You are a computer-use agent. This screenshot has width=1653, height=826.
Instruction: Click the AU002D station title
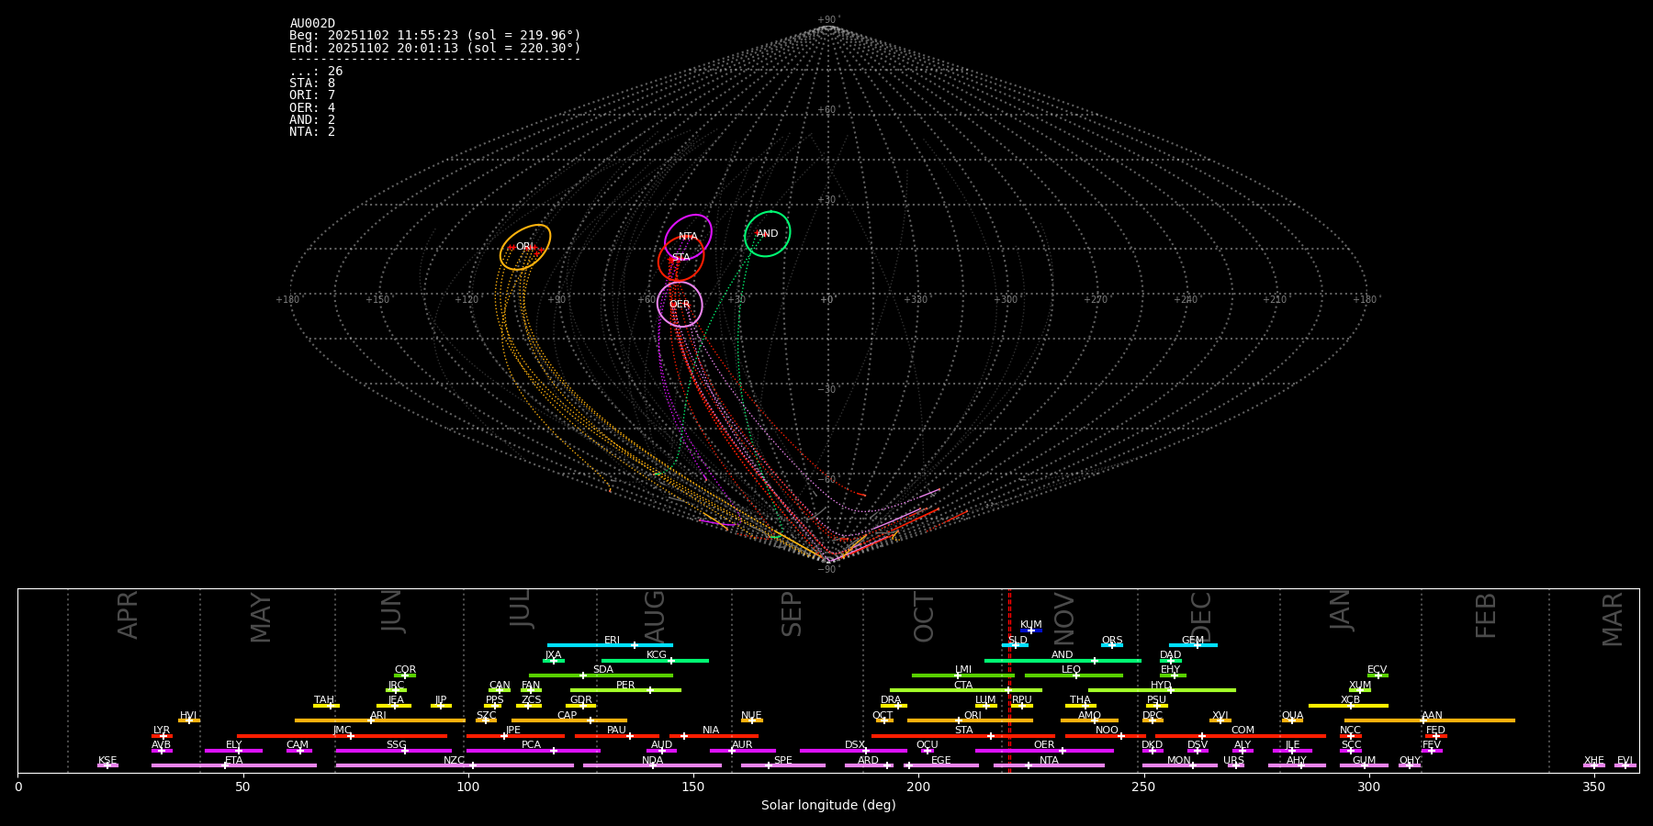312,24
